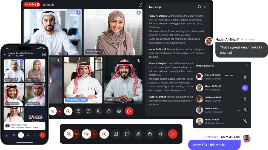Click the Salman Al-Batli raised-hand name label
The image size is (268, 150).
76,100
